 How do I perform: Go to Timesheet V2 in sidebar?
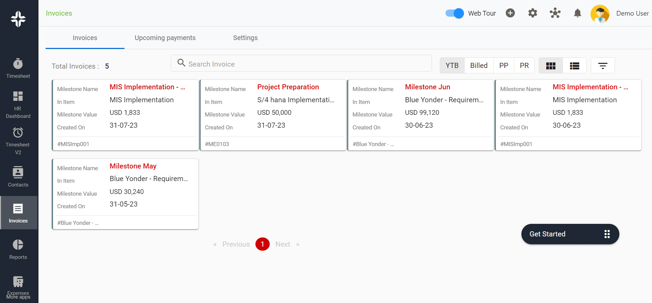pos(18,141)
